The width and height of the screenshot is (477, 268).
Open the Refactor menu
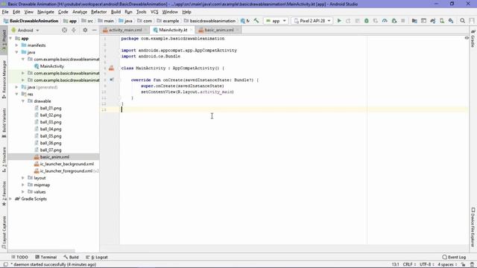pos(99,12)
